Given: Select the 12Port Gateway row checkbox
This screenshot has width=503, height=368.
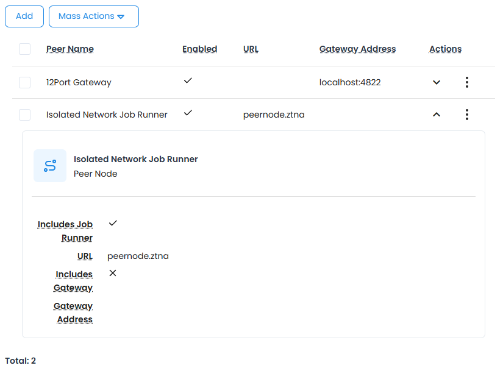Looking at the screenshot, I should [x=24, y=82].
